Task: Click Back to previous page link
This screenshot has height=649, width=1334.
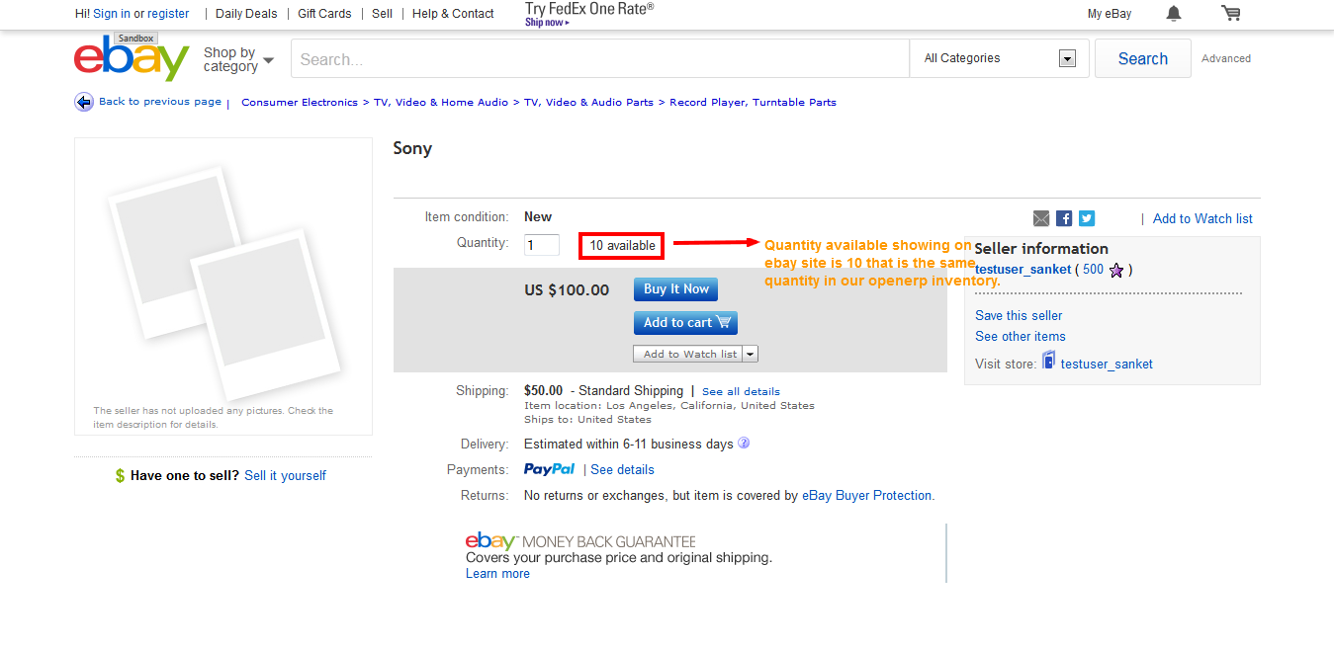Action: point(160,101)
